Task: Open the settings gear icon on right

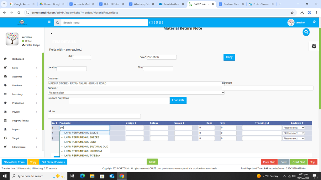Action: (x=314, y=46)
